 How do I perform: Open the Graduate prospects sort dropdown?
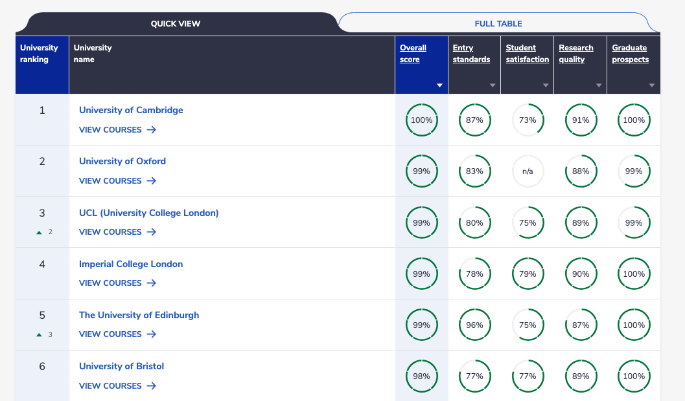pyautogui.click(x=651, y=84)
